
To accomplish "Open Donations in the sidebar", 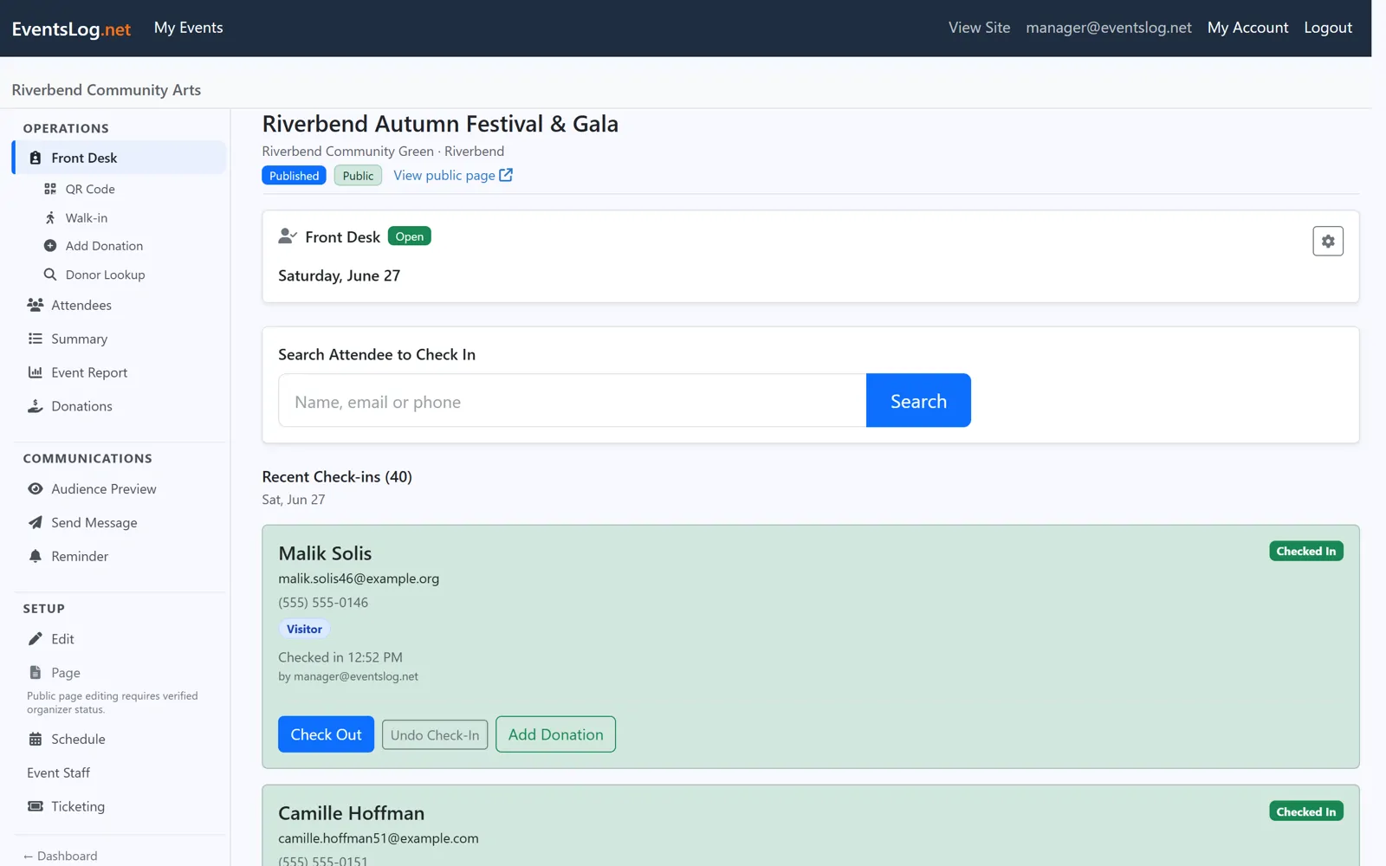I will tap(81, 406).
